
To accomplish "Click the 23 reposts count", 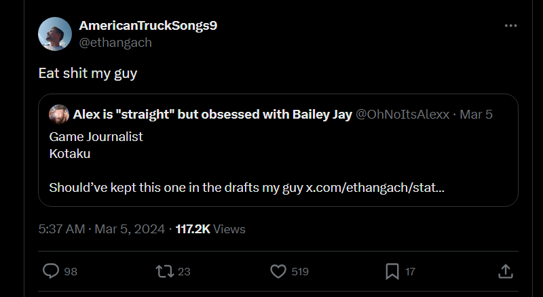I will (x=184, y=272).
